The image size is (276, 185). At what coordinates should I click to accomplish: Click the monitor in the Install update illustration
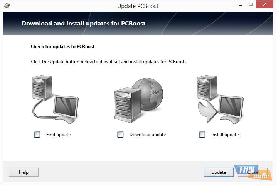pos(231,108)
